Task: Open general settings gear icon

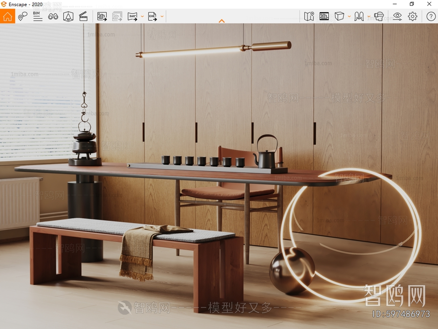Action: [413, 16]
